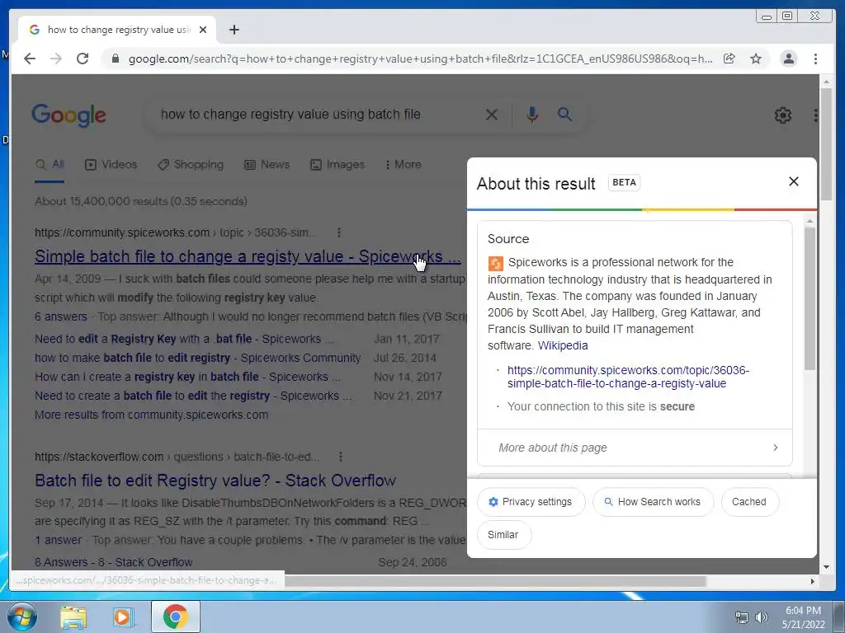Screen dimensions: 845x633
Task: Open the network tray icon
Action: click(x=742, y=617)
